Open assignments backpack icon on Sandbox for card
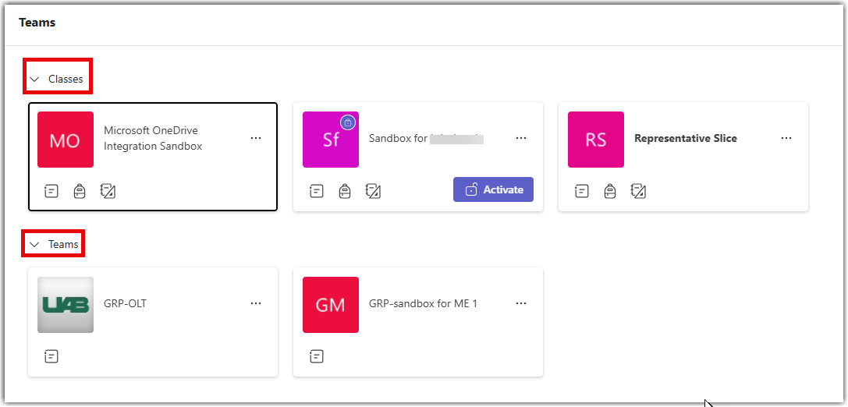848x407 pixels. pos(345,191)
